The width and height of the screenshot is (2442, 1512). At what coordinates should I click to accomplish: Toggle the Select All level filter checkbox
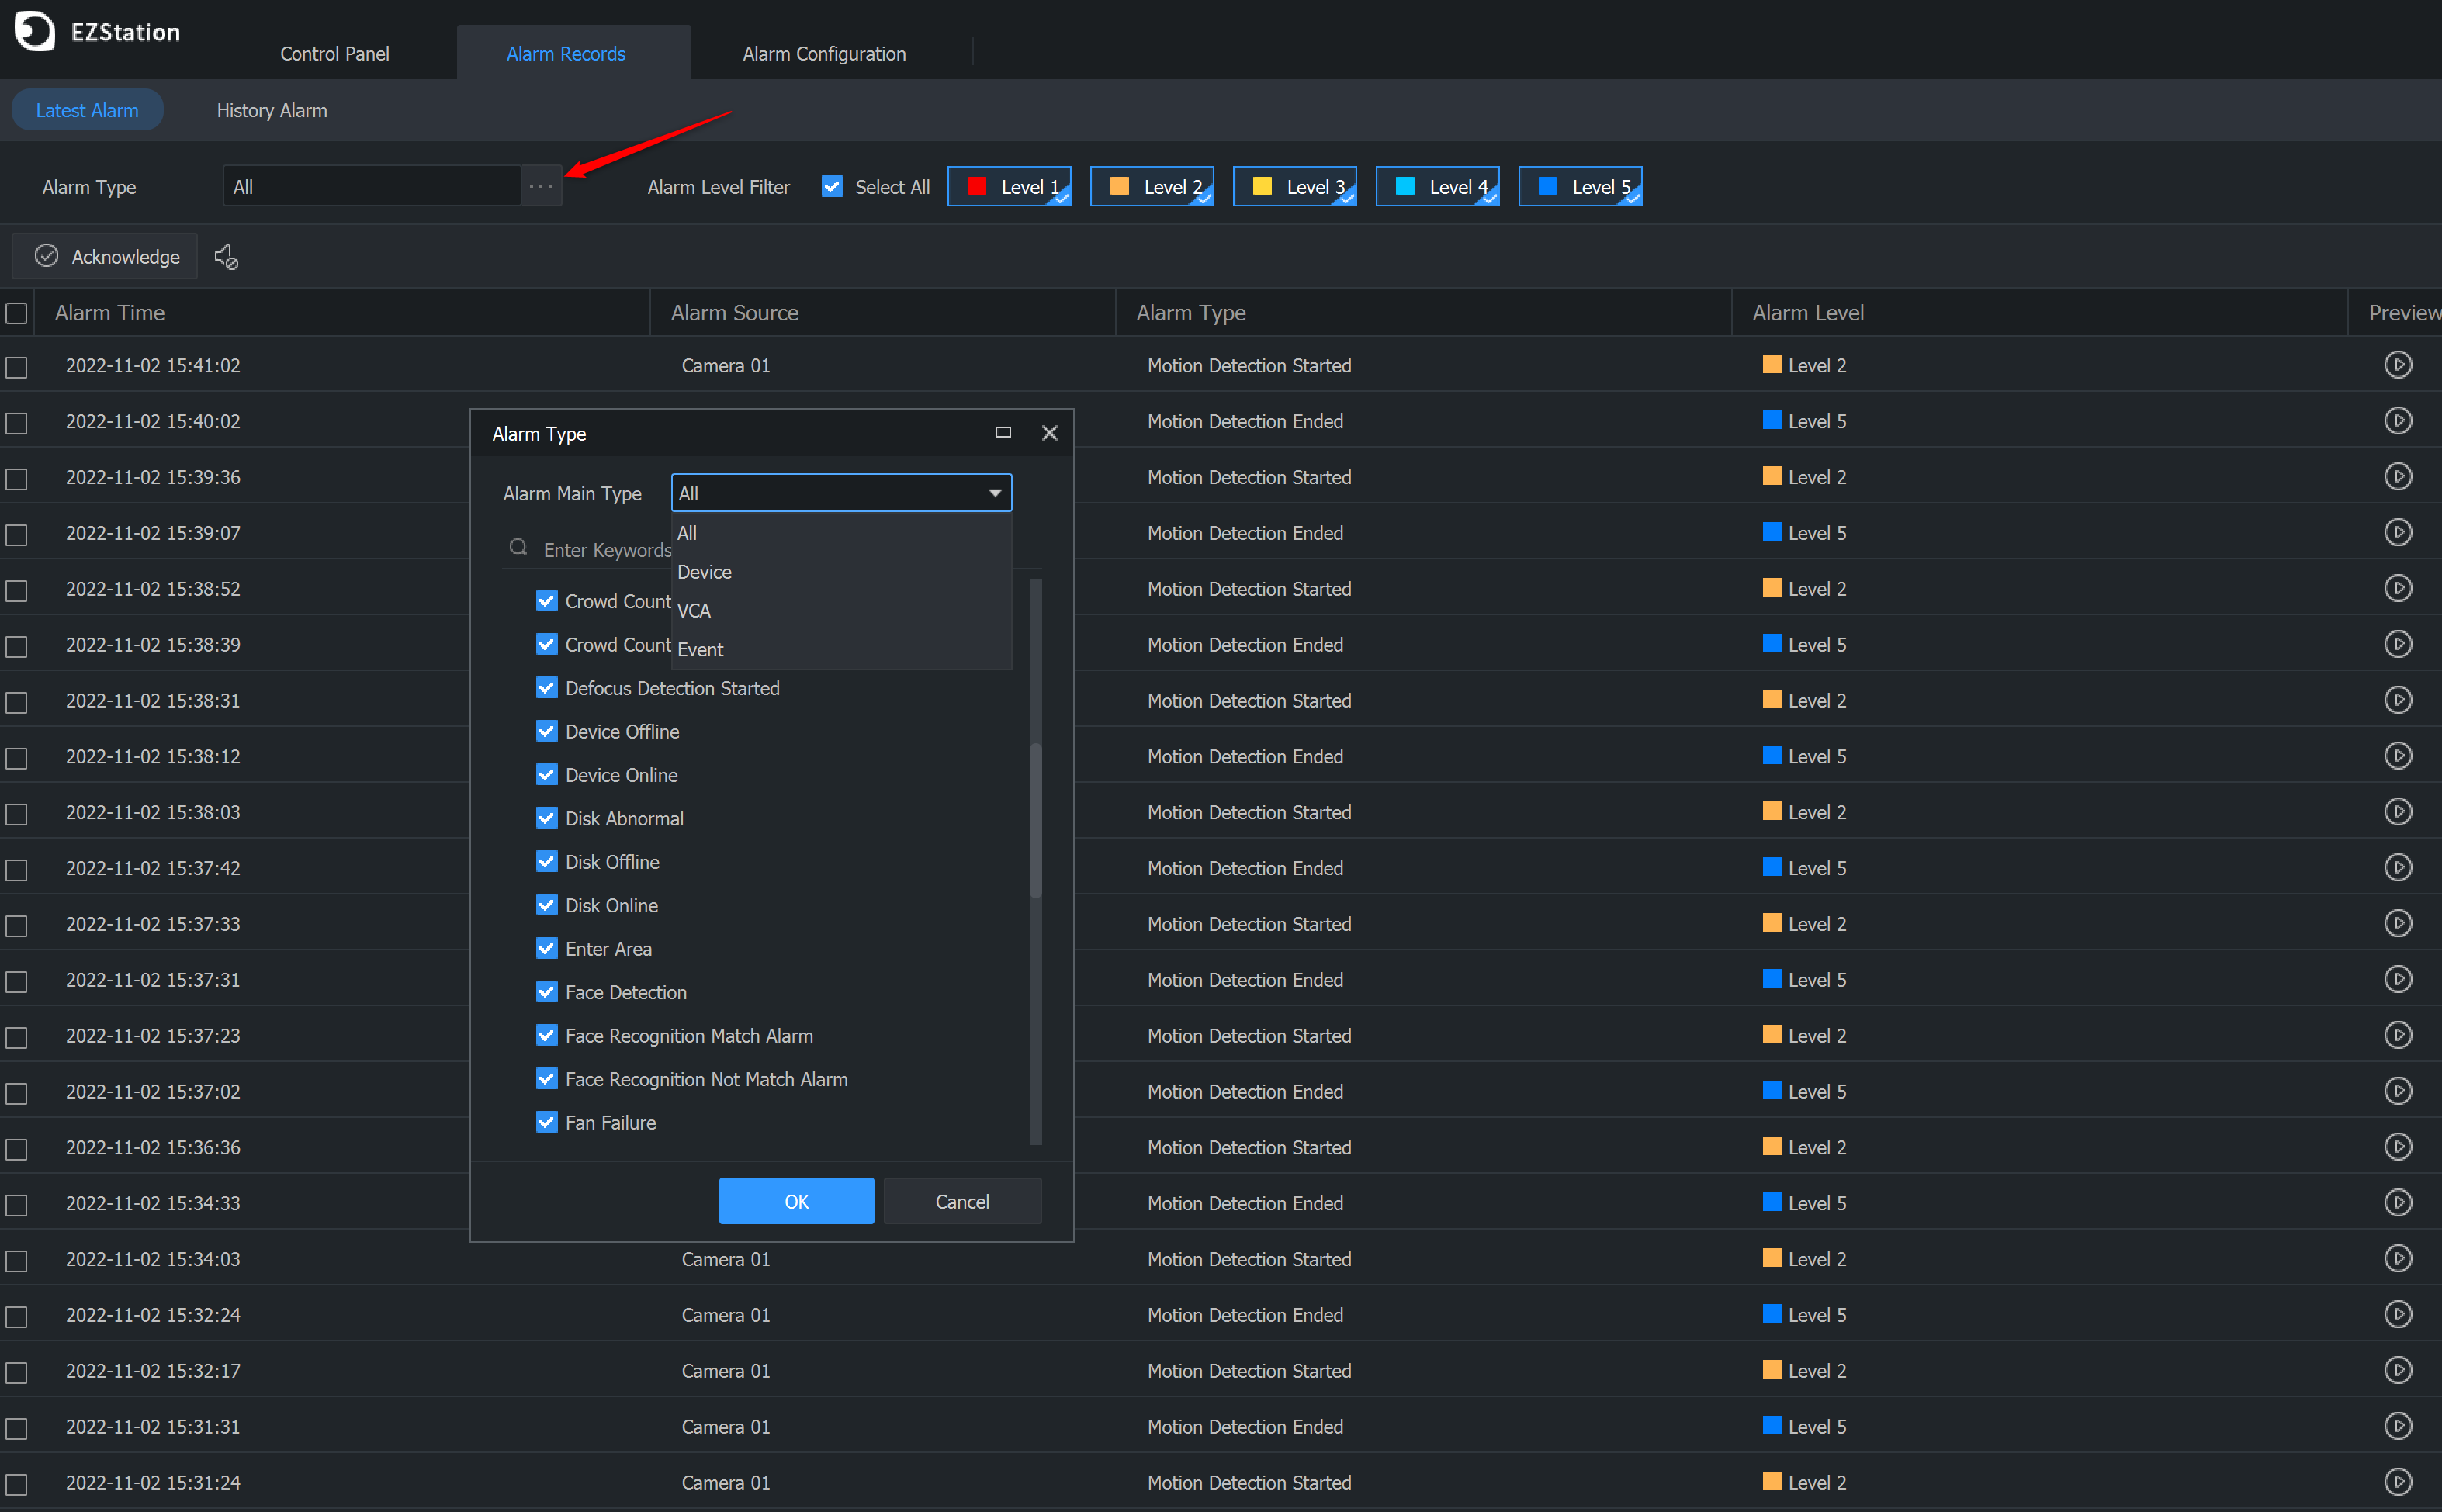click(x=832, y=186)
